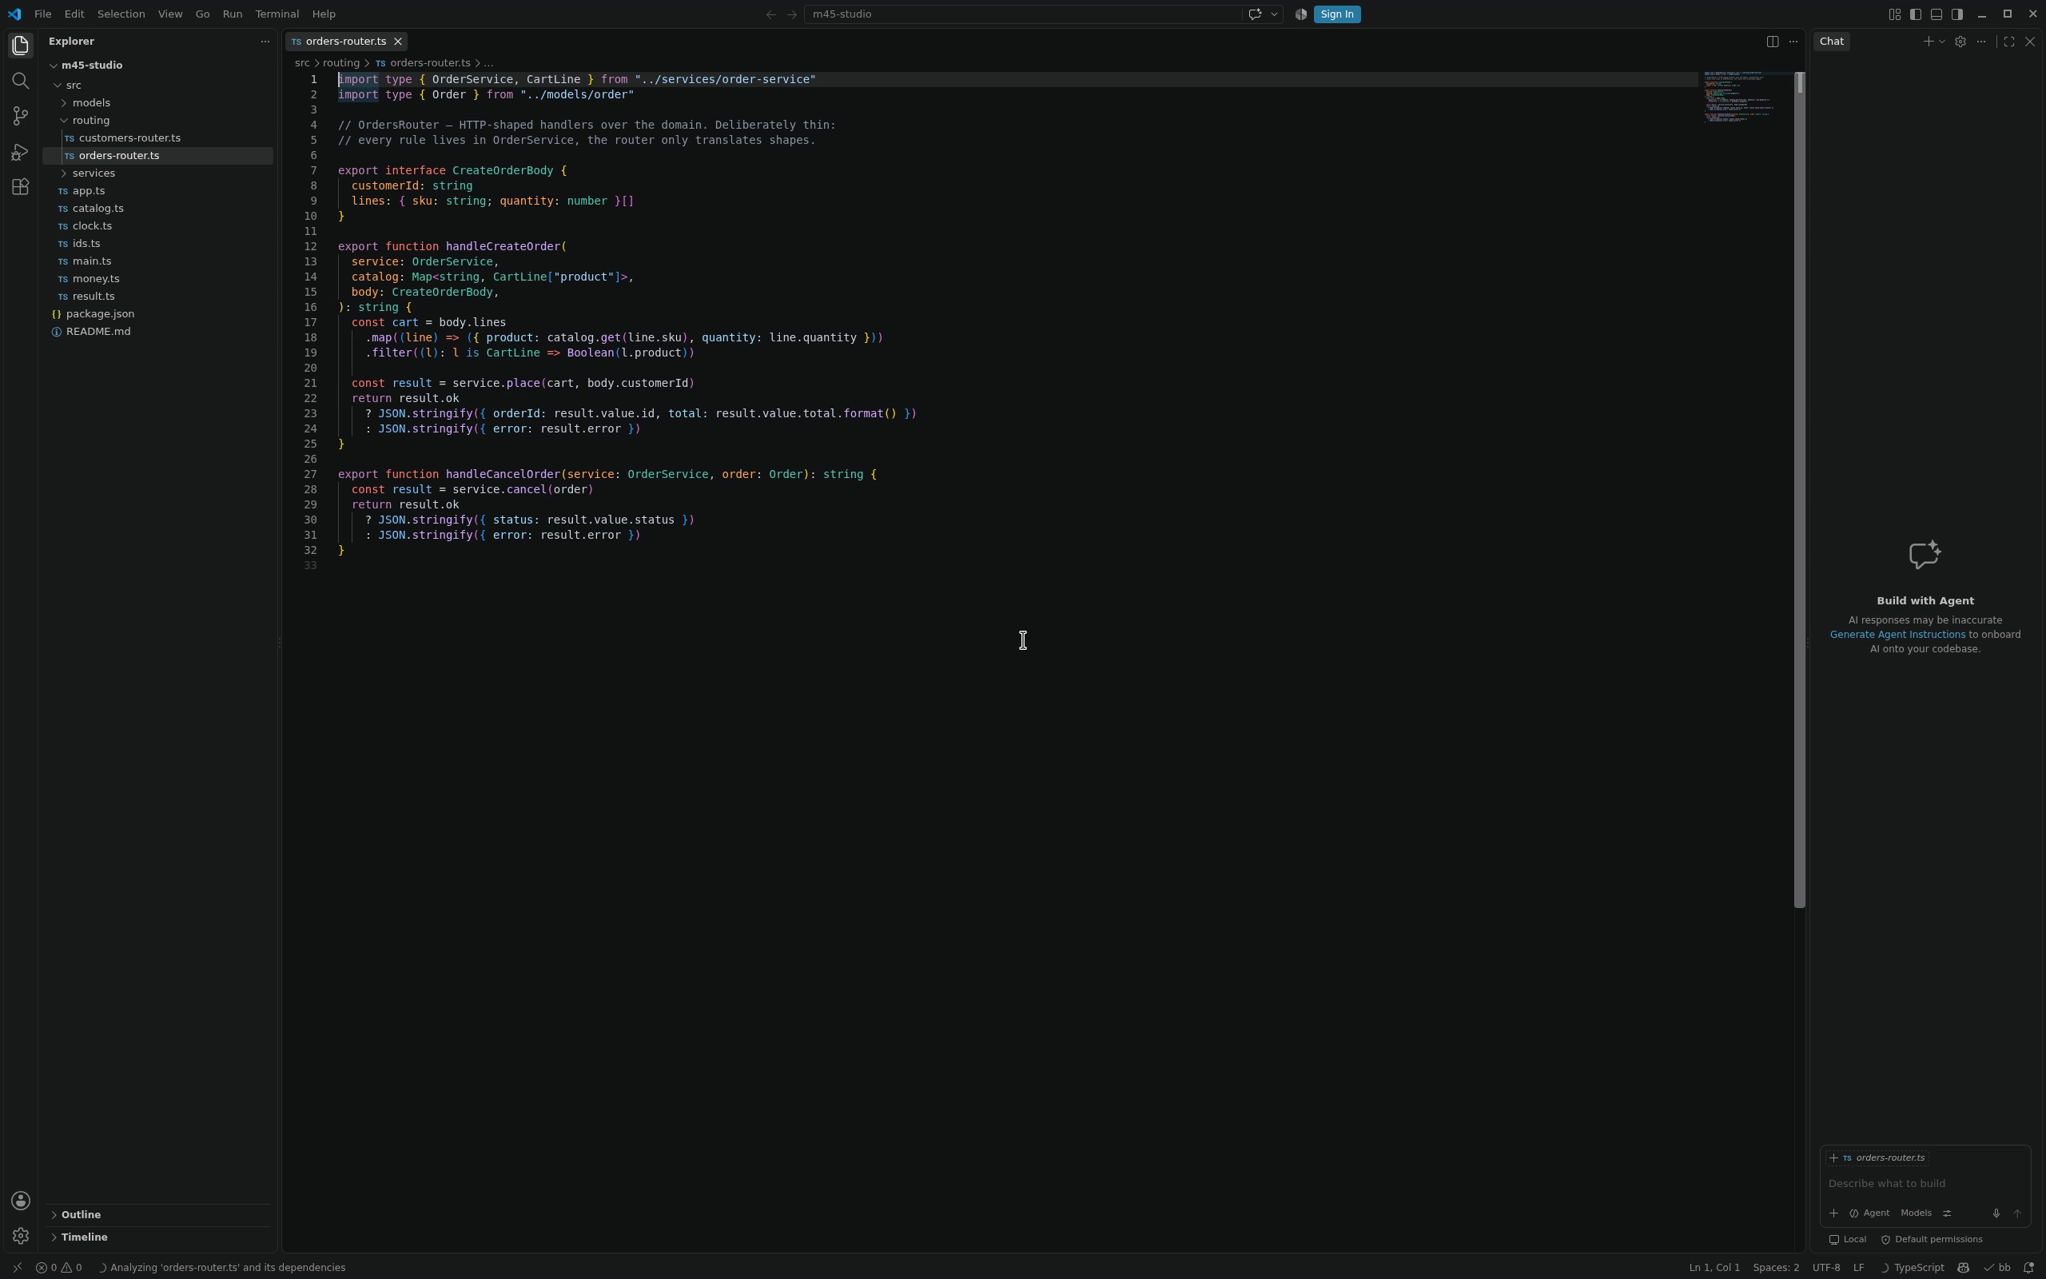Image resolution: width=2046 pixels, height=1279 pixels.
Task: Go forward with the navigation arrow
Action: click(792, 14)
